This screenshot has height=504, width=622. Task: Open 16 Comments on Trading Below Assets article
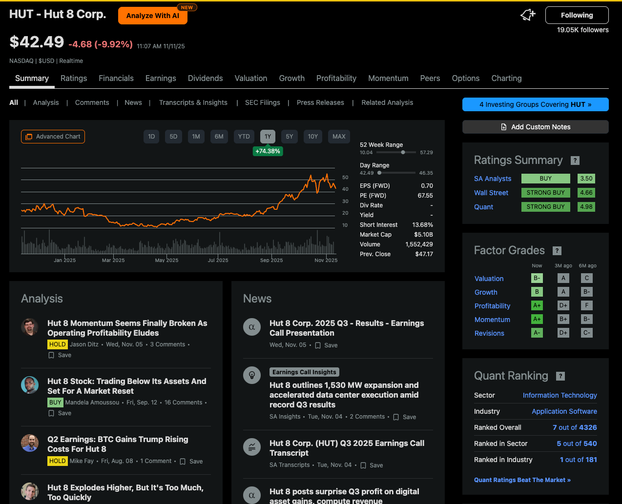pos(183,403)
